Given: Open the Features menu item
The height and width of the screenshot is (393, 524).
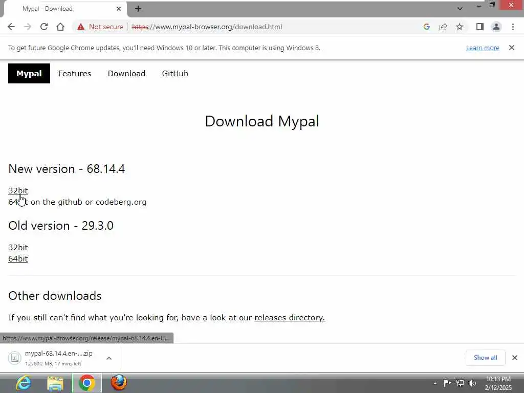Looking at the screenshot, I should pos(75,74).
